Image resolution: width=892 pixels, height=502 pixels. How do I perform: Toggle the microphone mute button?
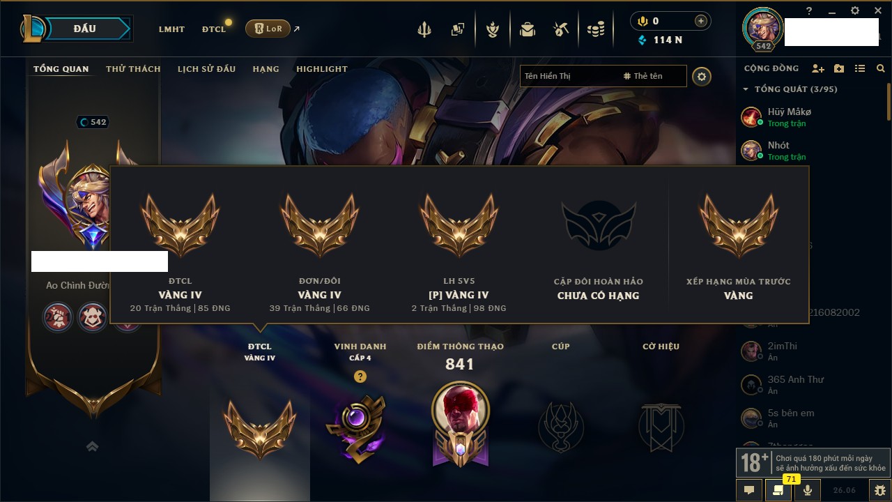(807, 490)
